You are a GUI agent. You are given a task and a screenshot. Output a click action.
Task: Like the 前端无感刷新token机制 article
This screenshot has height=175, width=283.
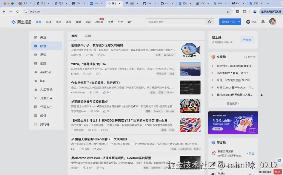coord(95,149)
